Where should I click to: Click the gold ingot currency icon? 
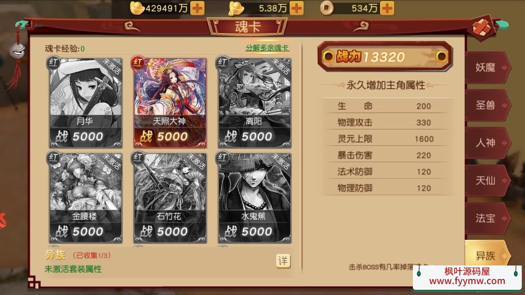pyautogui.click(x=137, y=8)
